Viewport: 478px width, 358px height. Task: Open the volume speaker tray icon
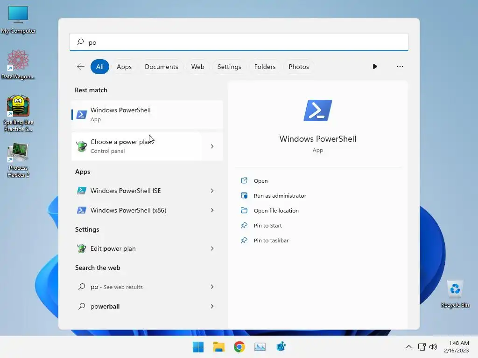433,347
